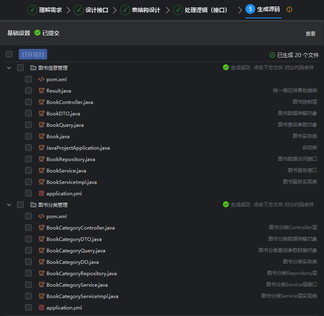Click the XML icon of first pom.xml
324x316 pixels.
41,80
